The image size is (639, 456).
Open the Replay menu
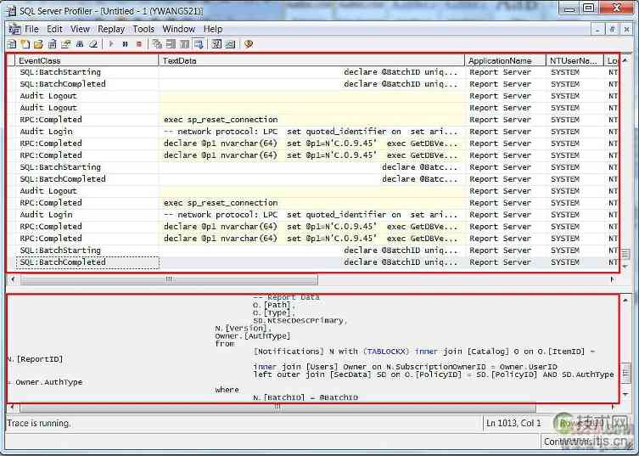111,29
